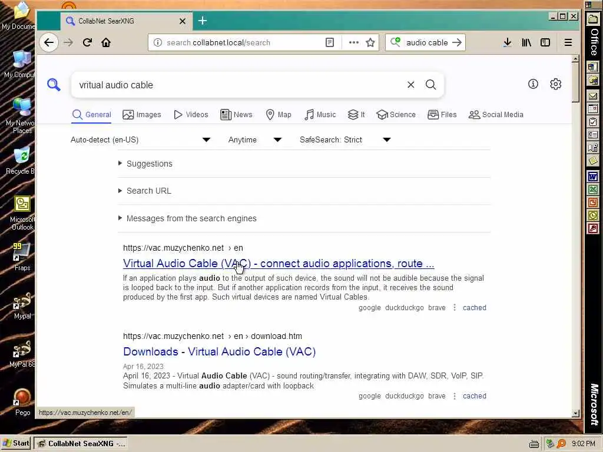The width and height of the screenshot is (603, 452).
Task: Open the about info icon on page
Action: 533,84
